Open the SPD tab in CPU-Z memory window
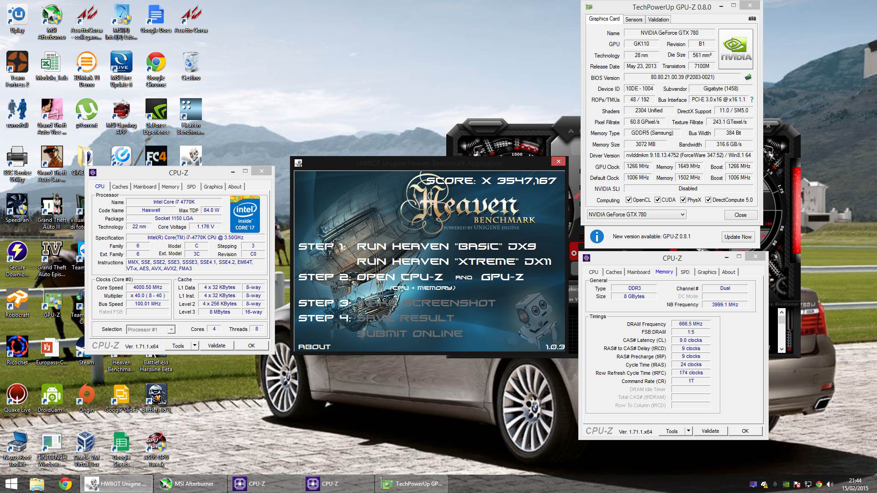 (685, 272)
